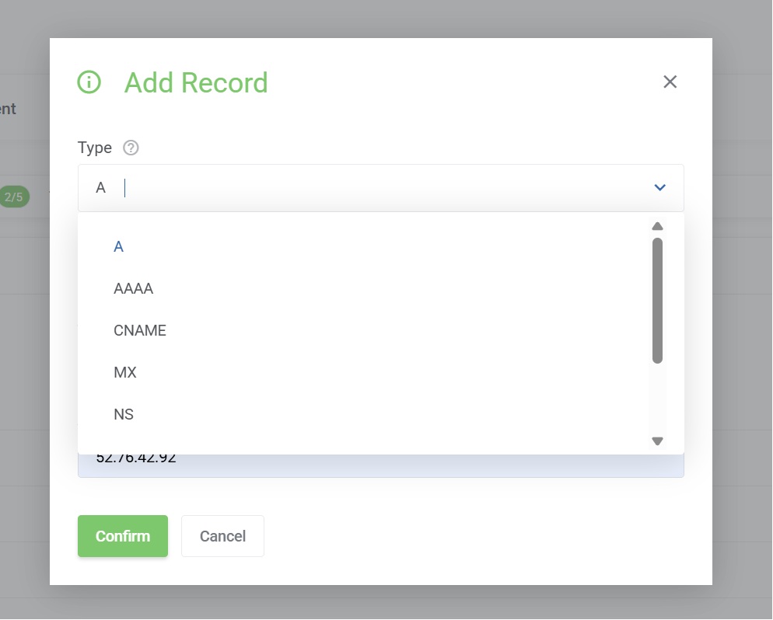773x620 pixels.
Task: Click the list scrollbar up arrow
Action: point(657,226)
